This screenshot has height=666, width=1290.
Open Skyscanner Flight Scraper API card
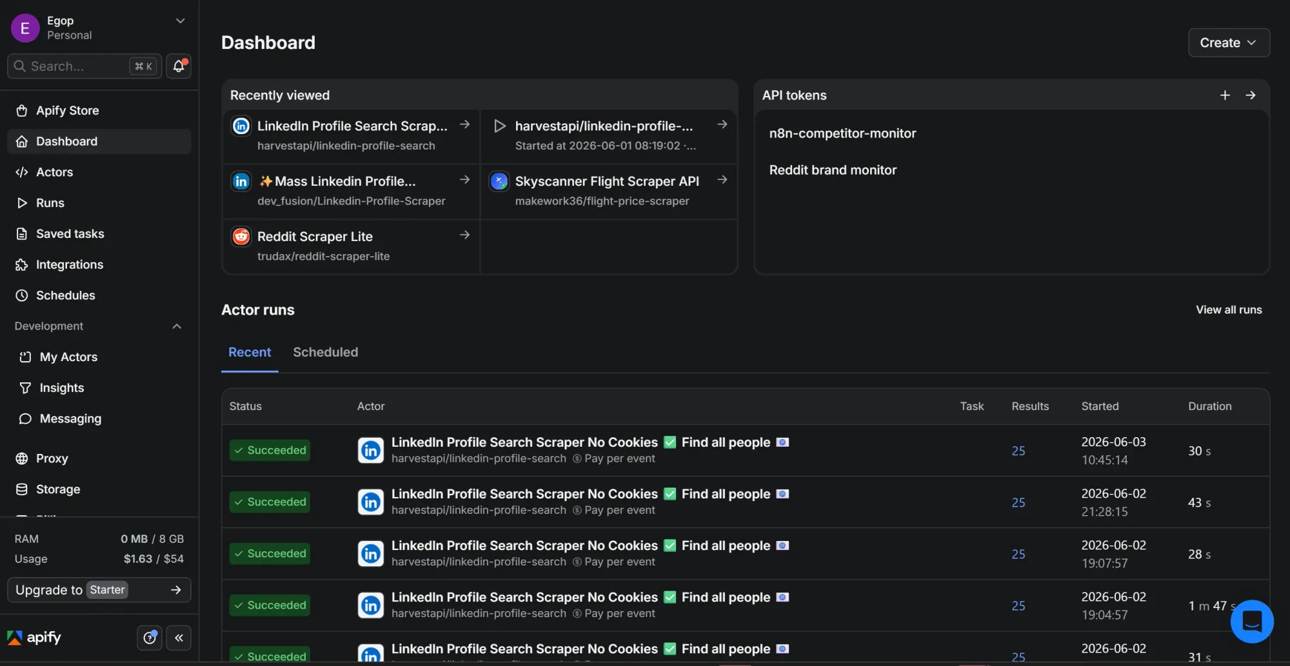point(609,191)
